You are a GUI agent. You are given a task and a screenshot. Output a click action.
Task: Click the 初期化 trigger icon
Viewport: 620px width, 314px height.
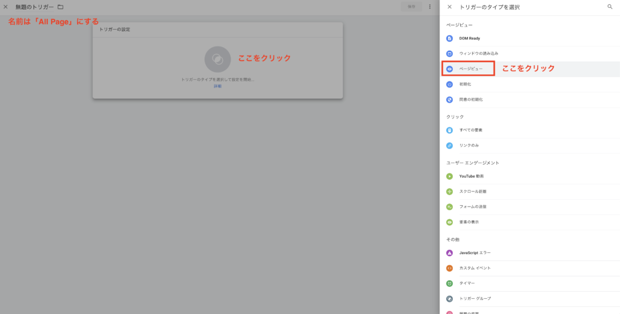449,84
